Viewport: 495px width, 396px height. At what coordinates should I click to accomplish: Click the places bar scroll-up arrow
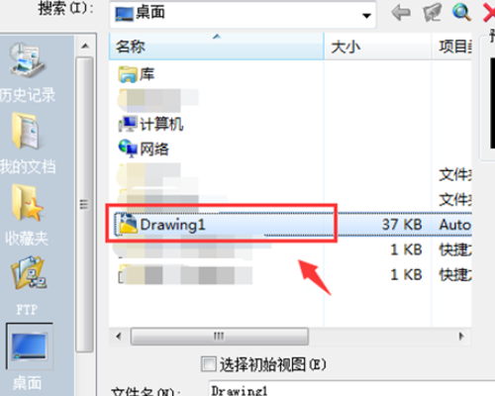[85, 47]
